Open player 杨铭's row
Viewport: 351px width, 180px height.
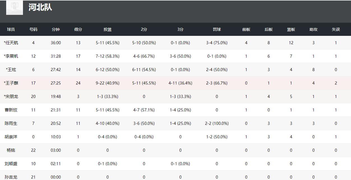[175, 150]
